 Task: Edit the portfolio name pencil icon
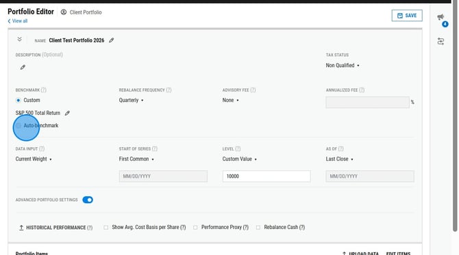[111, 40]
